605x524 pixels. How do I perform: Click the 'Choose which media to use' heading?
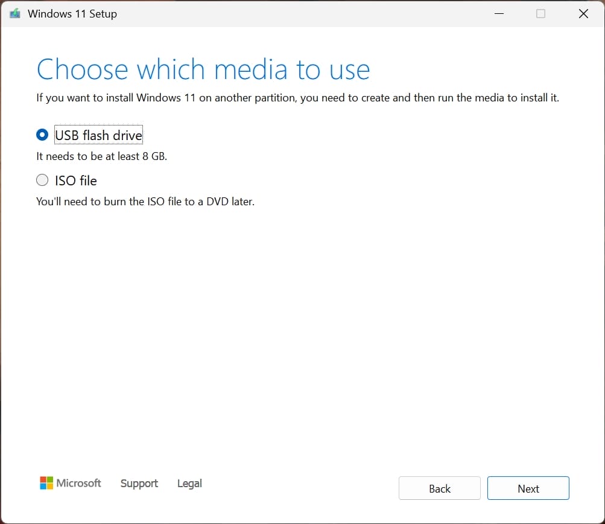(203, 69)
